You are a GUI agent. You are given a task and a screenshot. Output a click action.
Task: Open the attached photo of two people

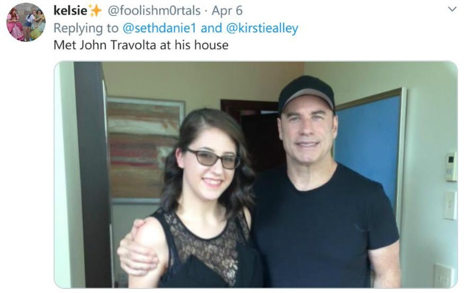pyautogui.click(x=256, y=174)
